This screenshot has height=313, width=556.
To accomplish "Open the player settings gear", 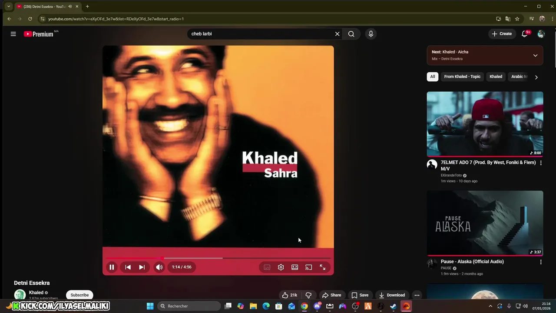I will click(281, 267).
